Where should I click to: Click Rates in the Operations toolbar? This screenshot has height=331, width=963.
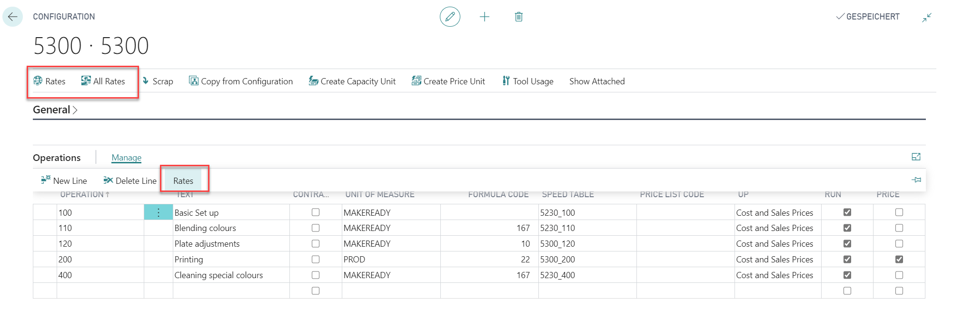[x=183, y=181]
